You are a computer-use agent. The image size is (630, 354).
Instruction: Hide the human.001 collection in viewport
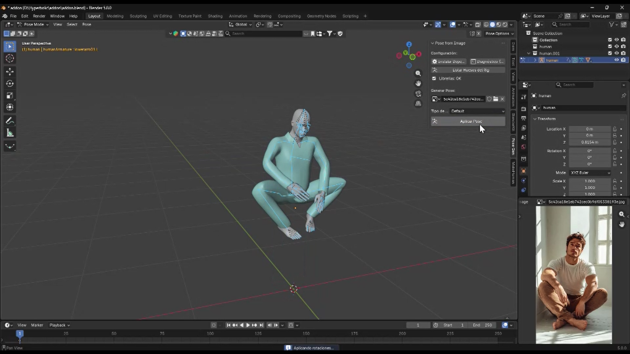616,53
